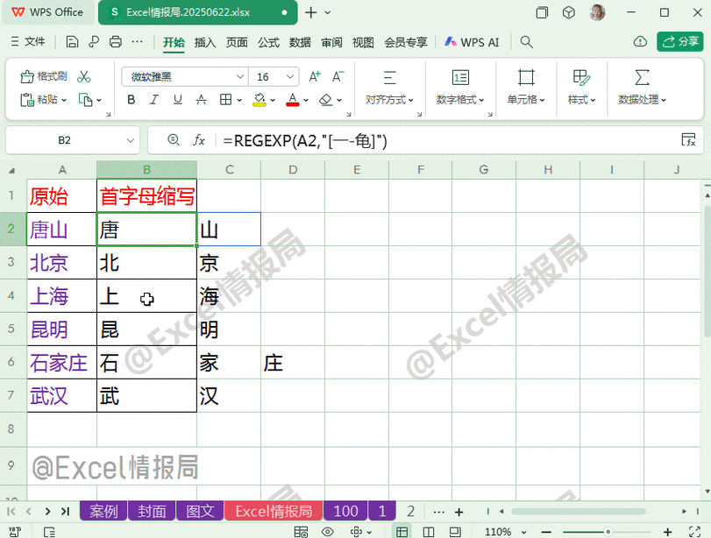Apply strikethrough formatting

(x=201, y=100)
